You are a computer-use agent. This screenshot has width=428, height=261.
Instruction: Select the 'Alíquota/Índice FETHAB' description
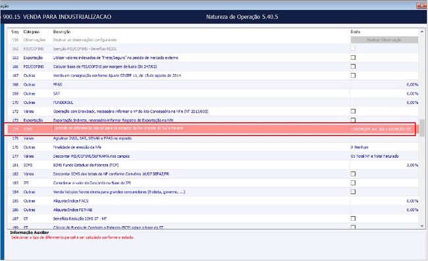[72, 210]
